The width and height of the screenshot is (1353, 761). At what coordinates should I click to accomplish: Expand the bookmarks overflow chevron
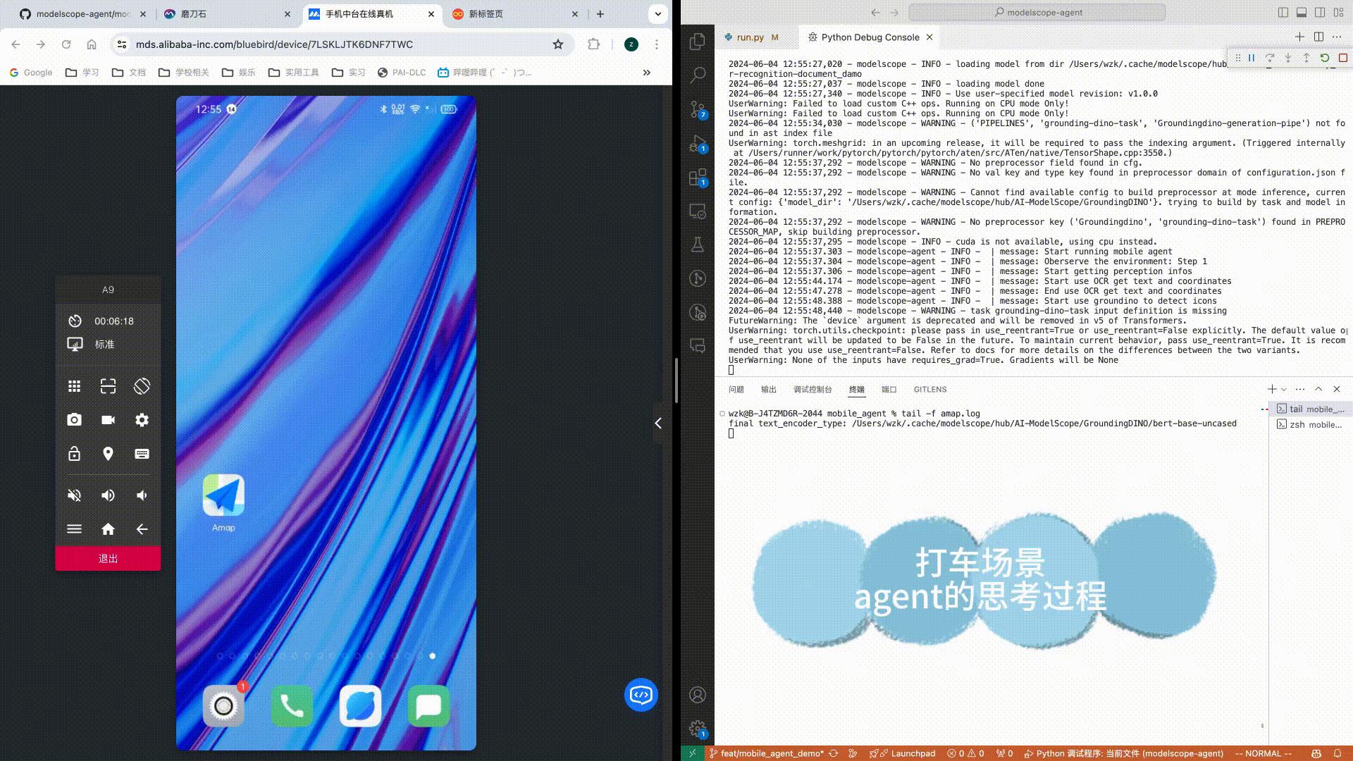click(646, 72)
